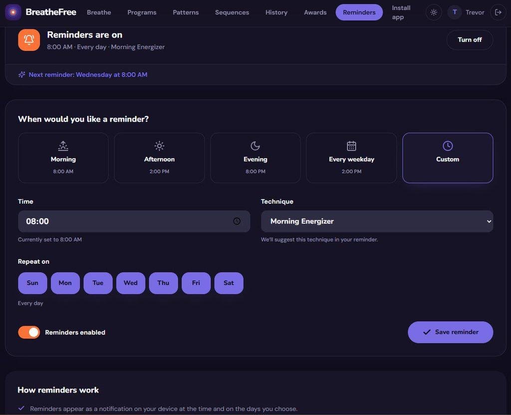Image resolution: width=511 pixels, height=415 pixels.
Task: Pick the Every weekday calendar preset
Action: pyautogui.click(x=351, y=158)
